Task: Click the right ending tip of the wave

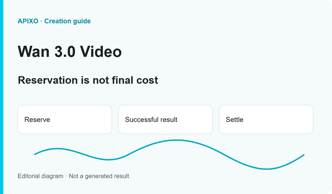Action: click(304, 155)
